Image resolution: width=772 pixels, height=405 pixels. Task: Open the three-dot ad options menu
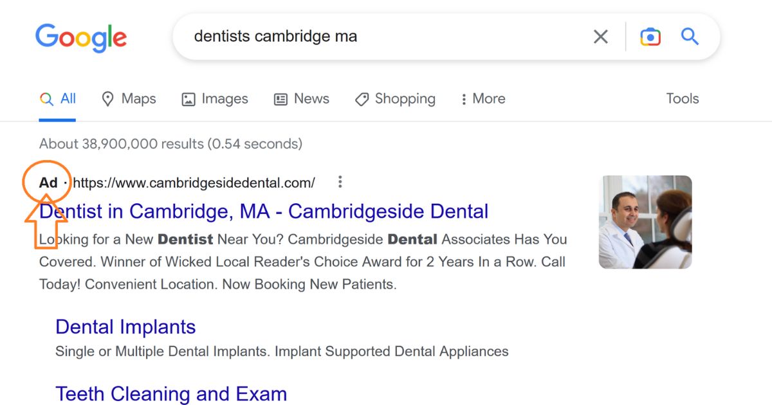(340, 183)
